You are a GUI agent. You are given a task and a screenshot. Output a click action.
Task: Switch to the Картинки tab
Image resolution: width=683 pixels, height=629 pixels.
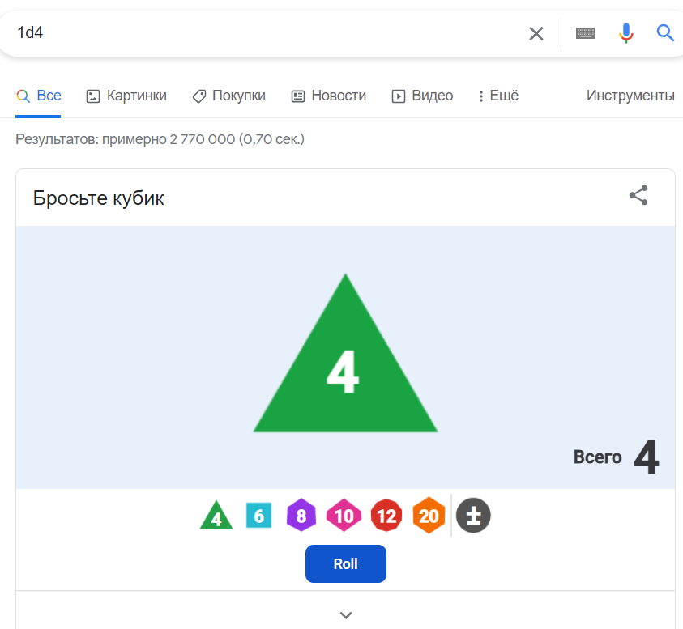(x=126, y=96)
